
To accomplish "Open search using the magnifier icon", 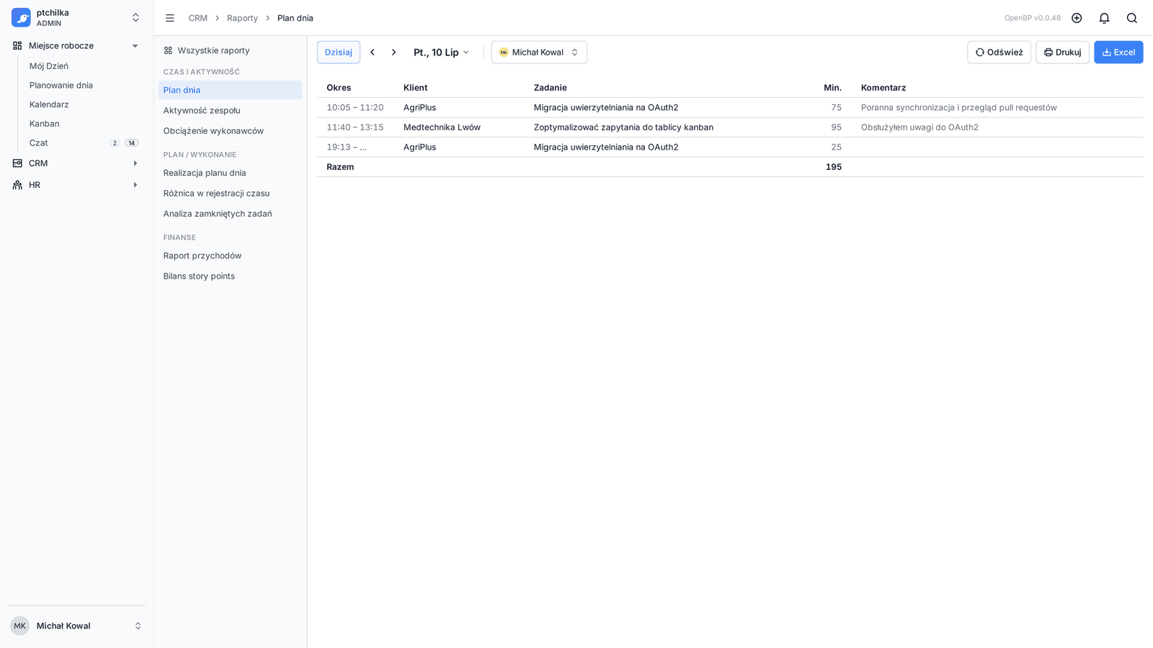I will pos(1132,18).
